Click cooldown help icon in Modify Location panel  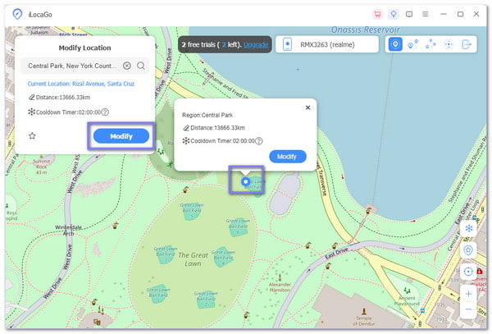[106, 112]
